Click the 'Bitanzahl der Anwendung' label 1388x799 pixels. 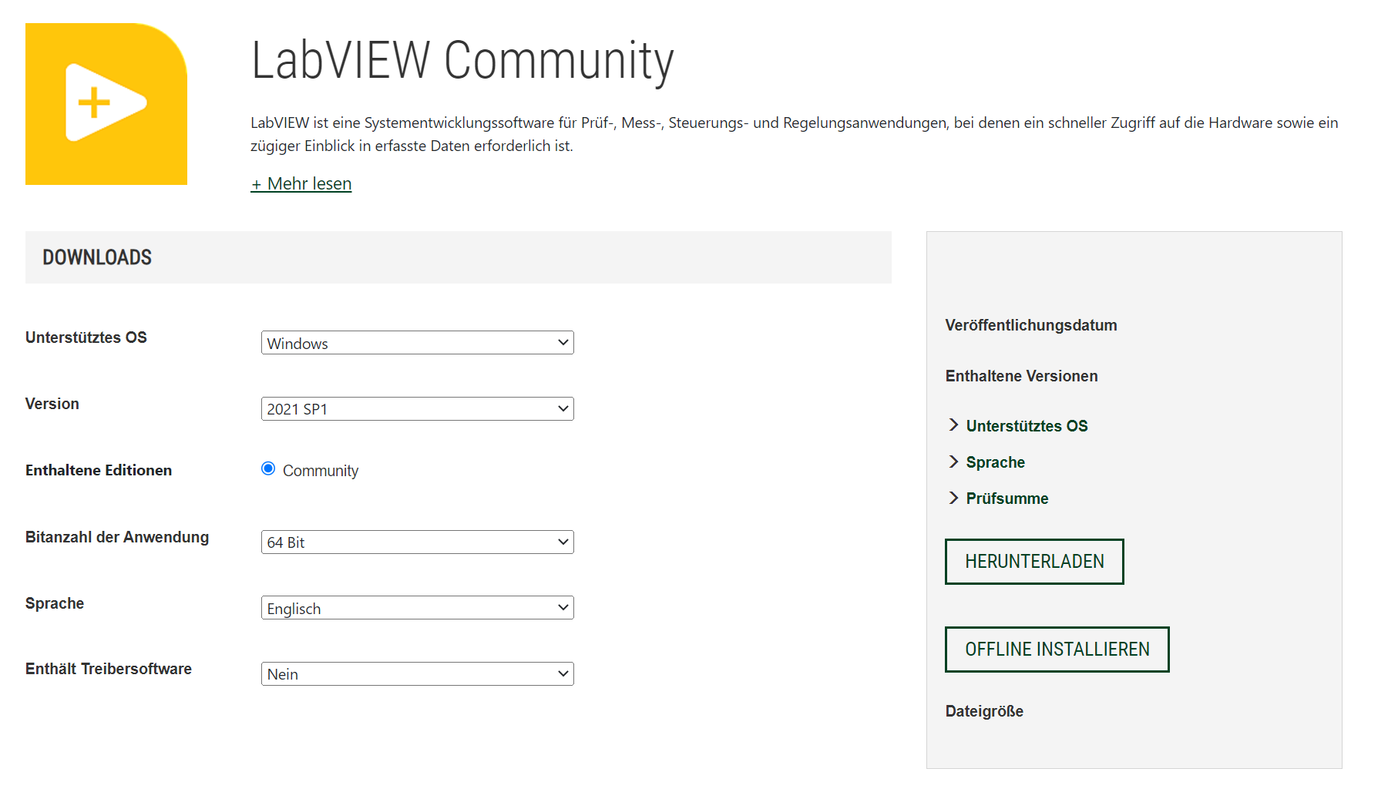(117, 537)
